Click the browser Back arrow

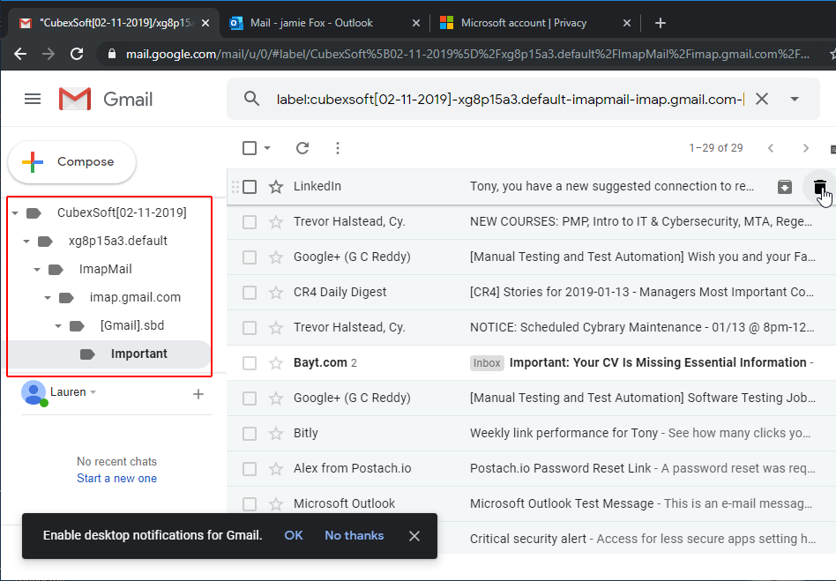point(20,54)
